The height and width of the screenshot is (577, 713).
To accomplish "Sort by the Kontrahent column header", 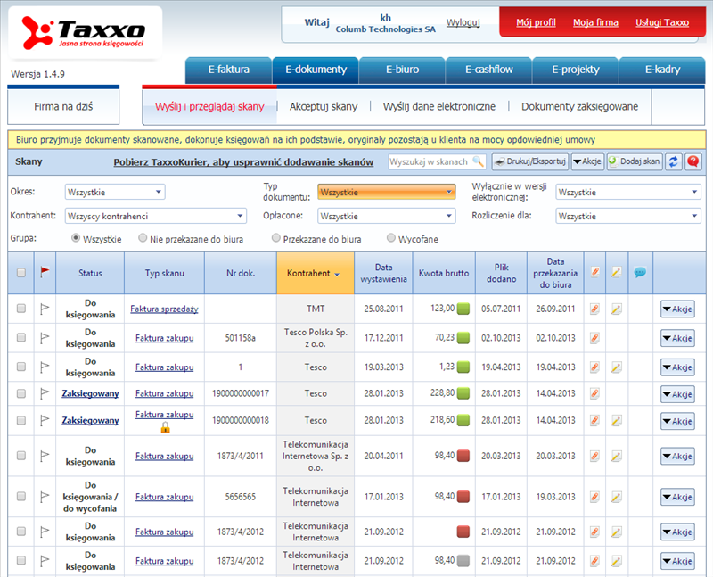I will click(x=316, y=274).
